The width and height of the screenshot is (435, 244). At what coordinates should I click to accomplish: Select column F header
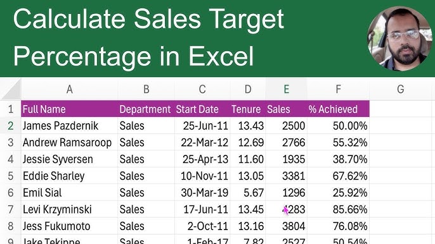[338, 89]
